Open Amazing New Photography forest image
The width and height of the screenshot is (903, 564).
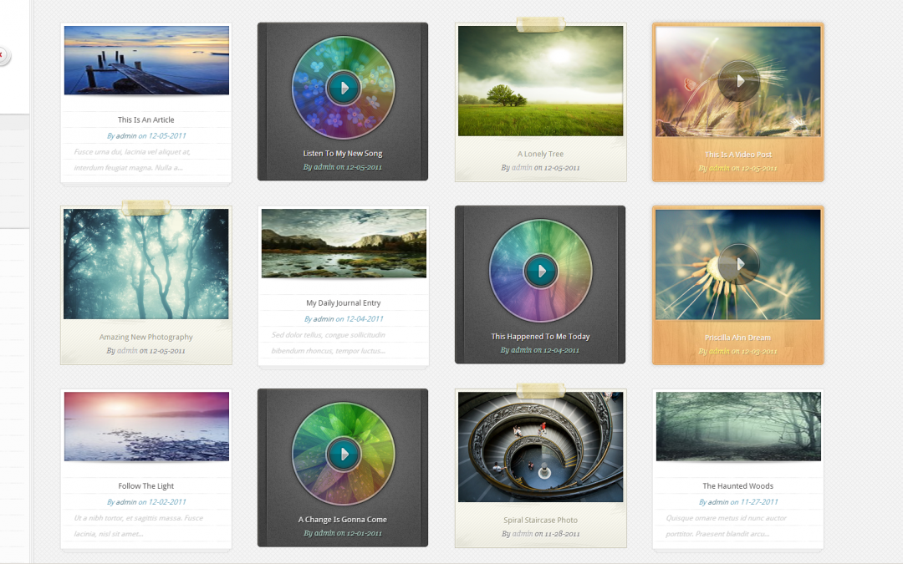pos(145,263)
